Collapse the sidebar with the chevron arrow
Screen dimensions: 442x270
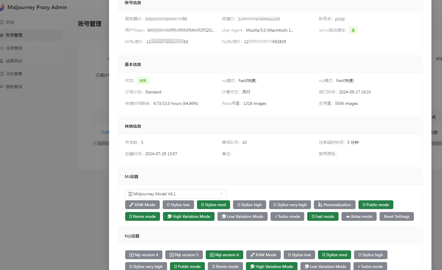pyautogui.click(x=67, y=24)
